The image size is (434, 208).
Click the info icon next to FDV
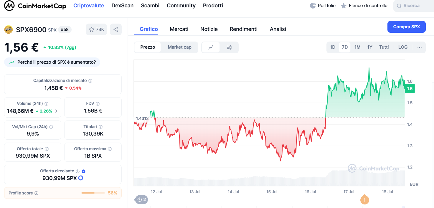point(98,104)
